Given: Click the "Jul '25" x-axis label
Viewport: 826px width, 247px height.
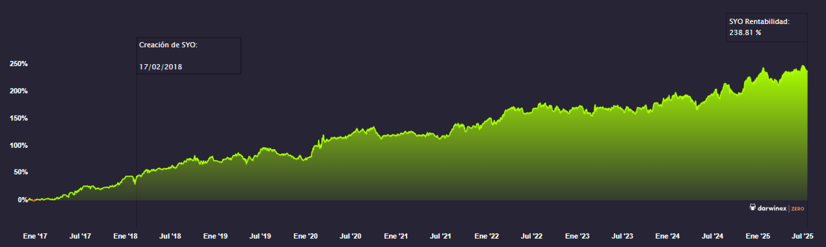Looking at the screenshot, I should [x=803, y=236].
